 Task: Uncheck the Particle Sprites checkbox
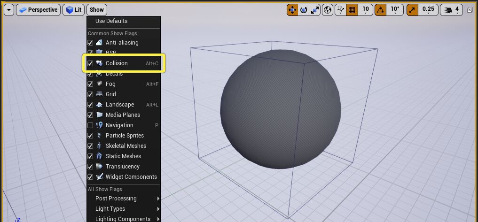coord(90,136)
